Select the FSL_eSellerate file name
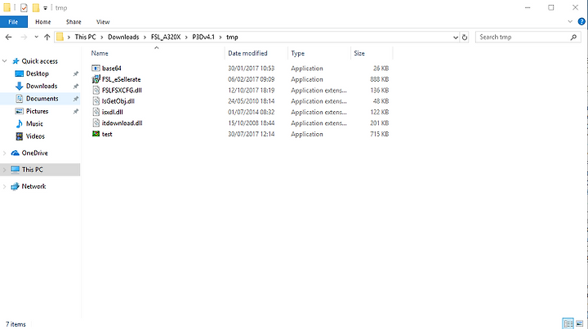Viewport: 588px width, 329px height. point(121,79)
